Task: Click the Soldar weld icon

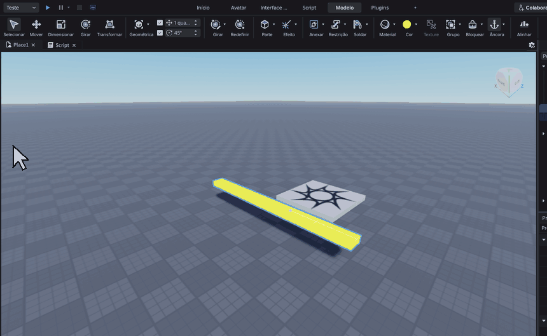Action: pyautogui.click(x=357, y=24)
